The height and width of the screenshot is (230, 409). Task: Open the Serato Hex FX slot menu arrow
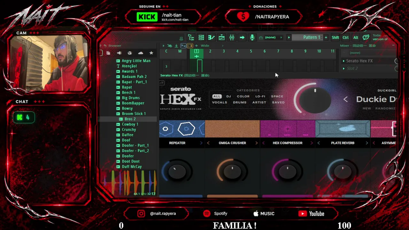pyautogui.click(x=344, y=61)
